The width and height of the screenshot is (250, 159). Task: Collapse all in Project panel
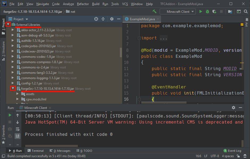[x=103, y=19]
